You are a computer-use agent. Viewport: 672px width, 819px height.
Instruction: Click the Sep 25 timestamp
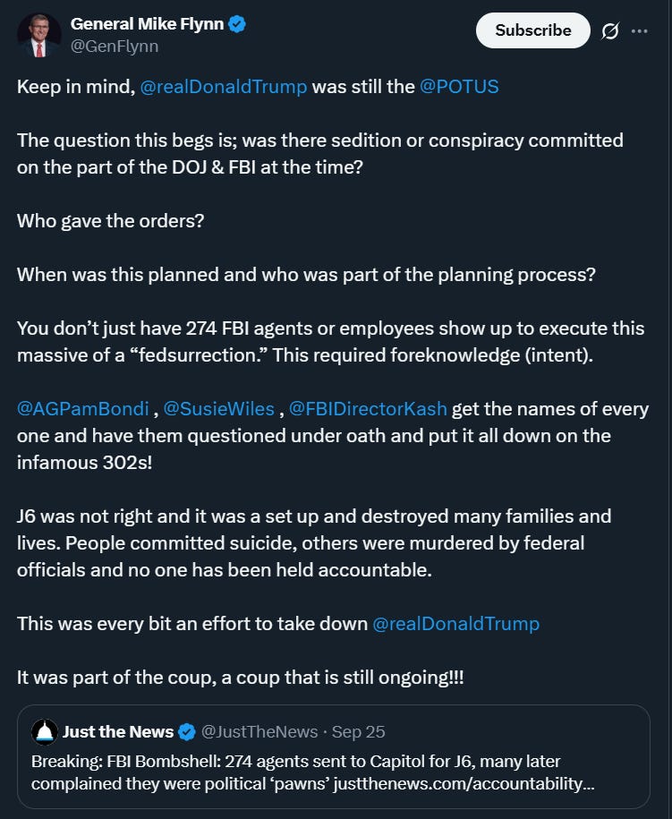[358, 732]
